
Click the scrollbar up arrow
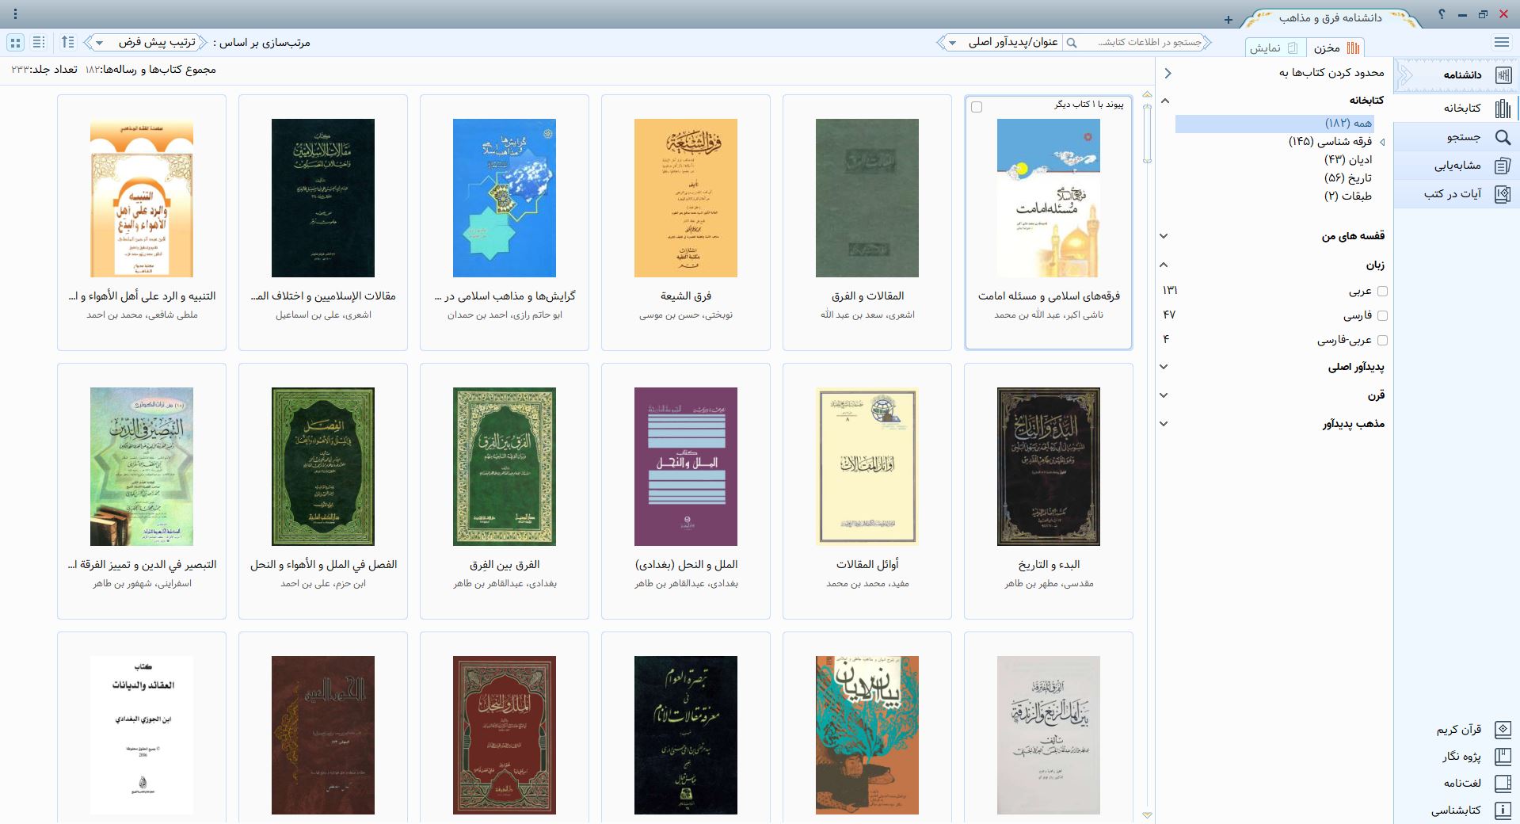tap(1147, 96)
